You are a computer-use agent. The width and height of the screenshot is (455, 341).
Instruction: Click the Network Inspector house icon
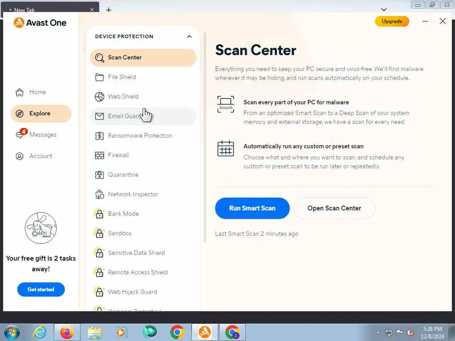pos(100,194)
